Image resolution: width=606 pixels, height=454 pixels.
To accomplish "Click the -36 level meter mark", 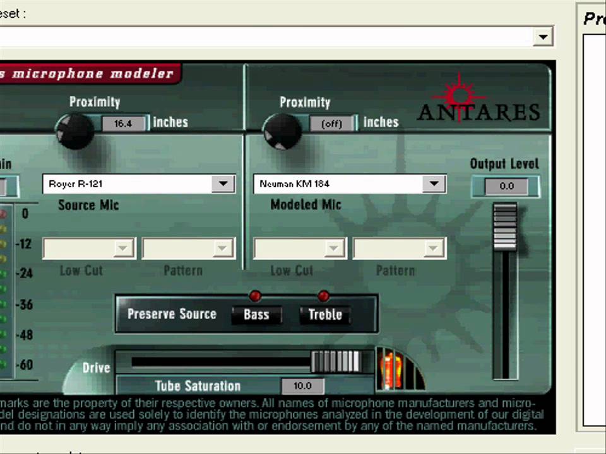I will [24, 305].
